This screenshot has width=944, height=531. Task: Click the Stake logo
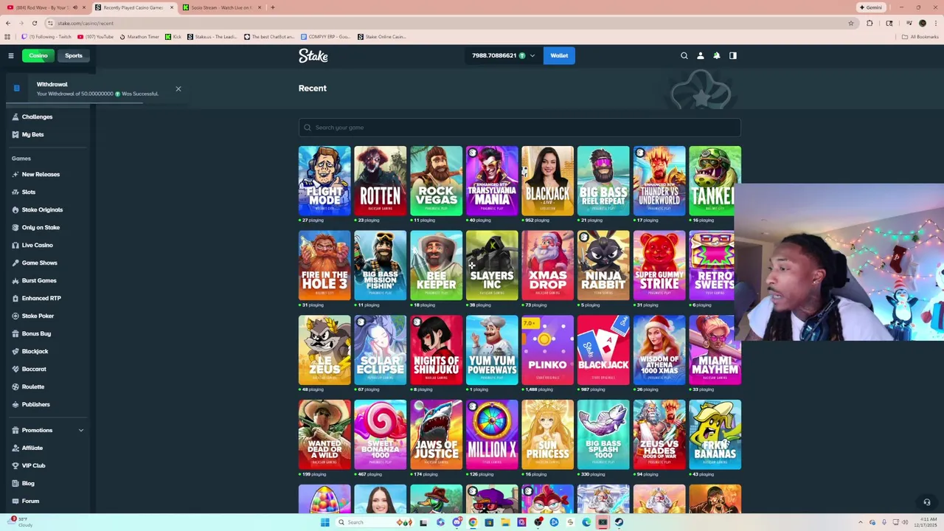[x=313, y=55]
